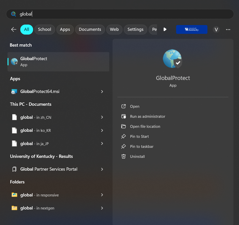Image resolution: width=239 pixels, height=225 pixels.
Task: Open the global document in ja_JP
Action: tap(58, 144)
